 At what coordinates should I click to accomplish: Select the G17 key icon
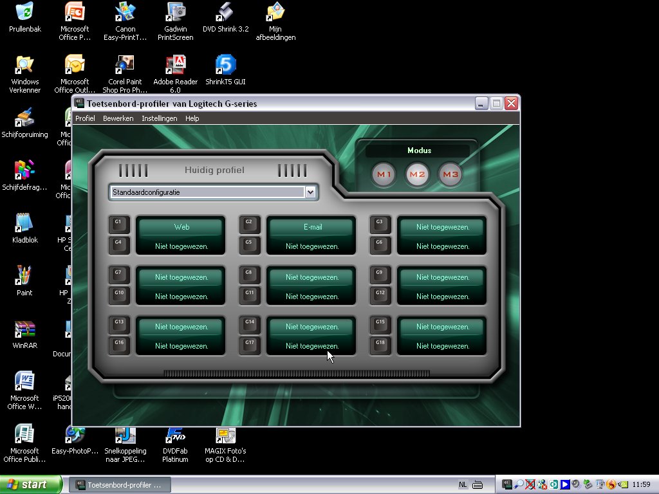[x=250, y=345]
